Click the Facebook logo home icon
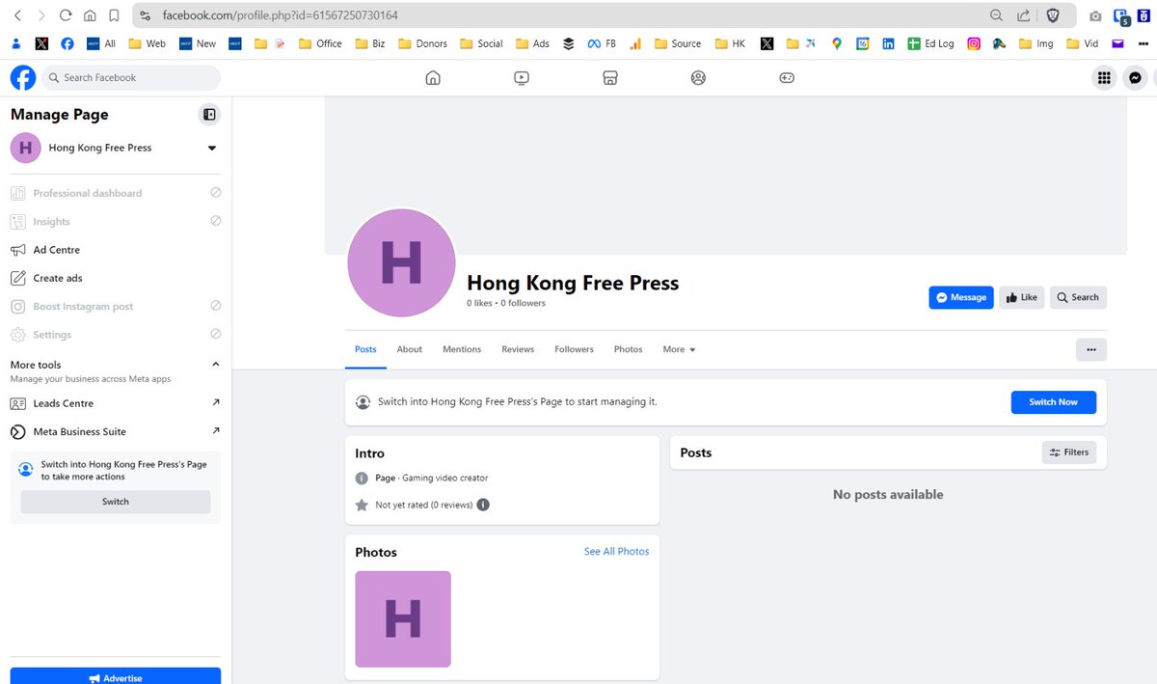The height and width of the screenshot is (684, 1157). (x=23, y=78)
